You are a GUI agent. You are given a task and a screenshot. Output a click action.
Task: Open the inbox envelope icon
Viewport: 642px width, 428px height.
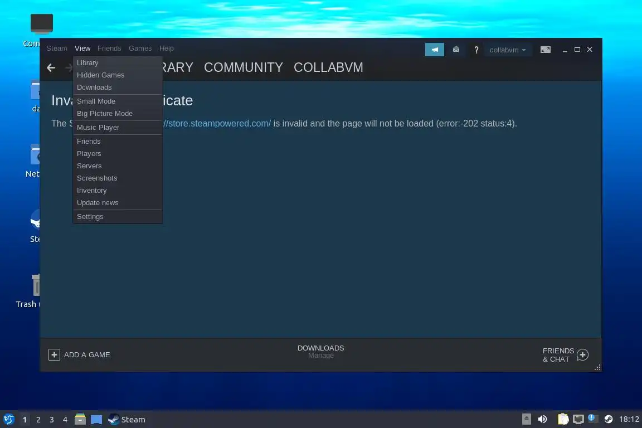tap(456, 50)
